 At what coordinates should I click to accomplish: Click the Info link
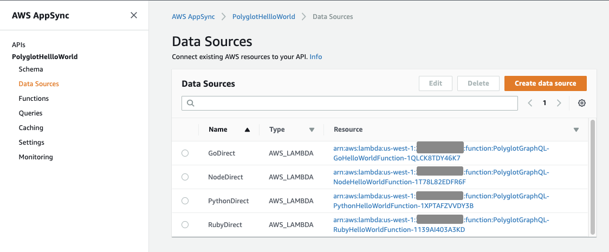point(315,56)
